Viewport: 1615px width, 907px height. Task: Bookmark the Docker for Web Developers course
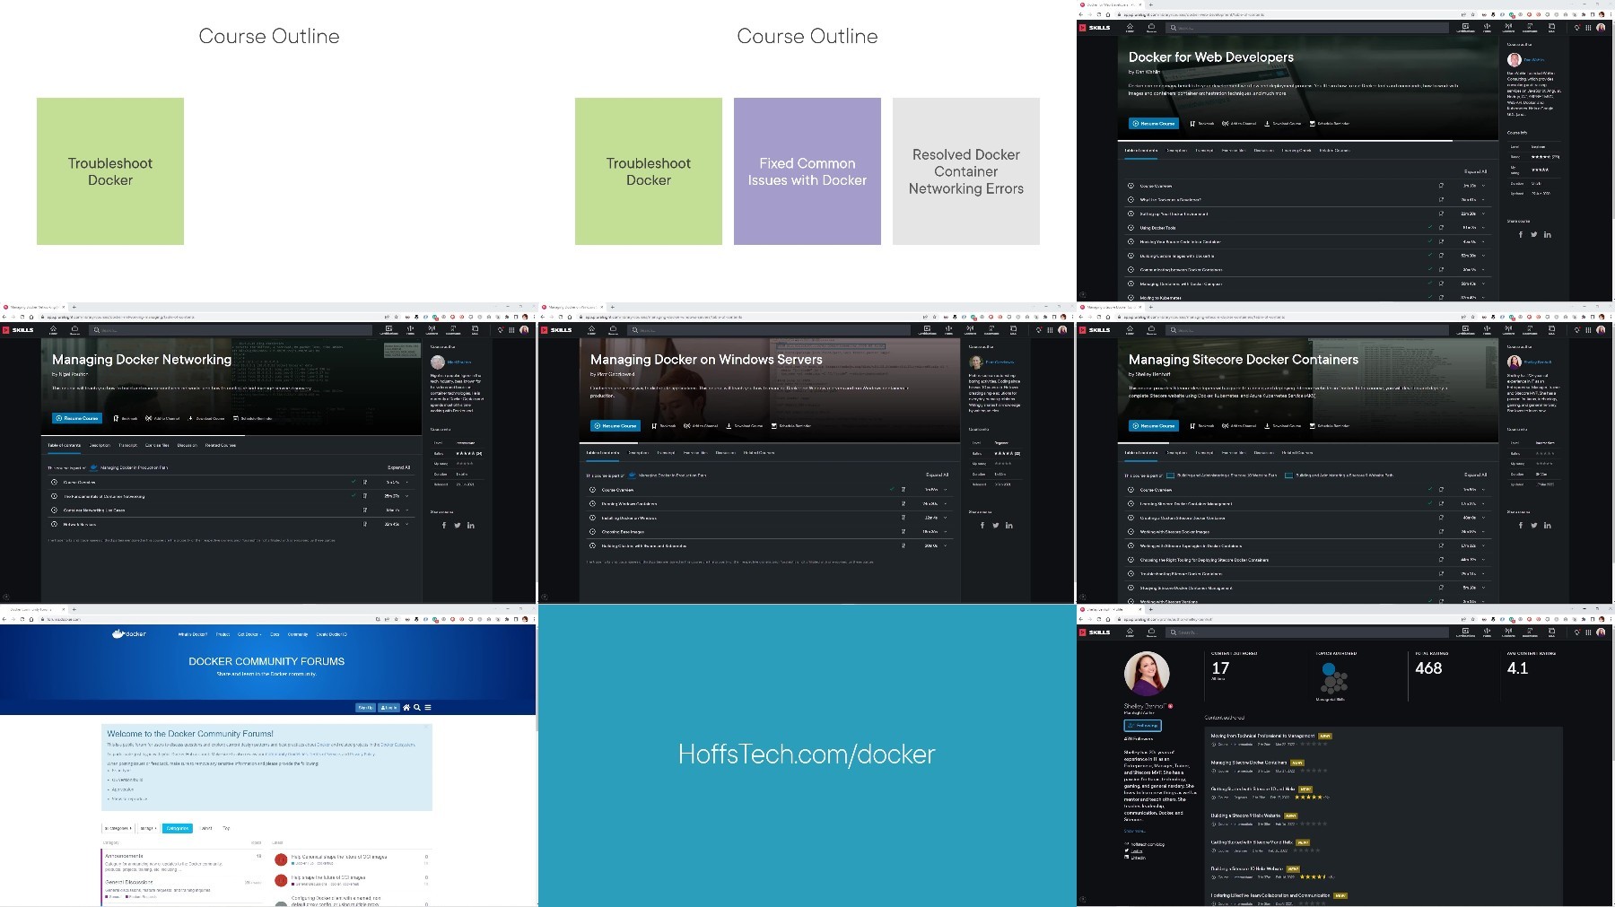tap(1202, 124)
